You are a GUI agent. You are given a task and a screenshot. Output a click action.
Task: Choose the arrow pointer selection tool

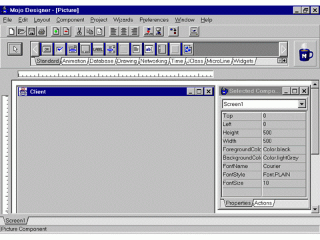coord(15,49)
